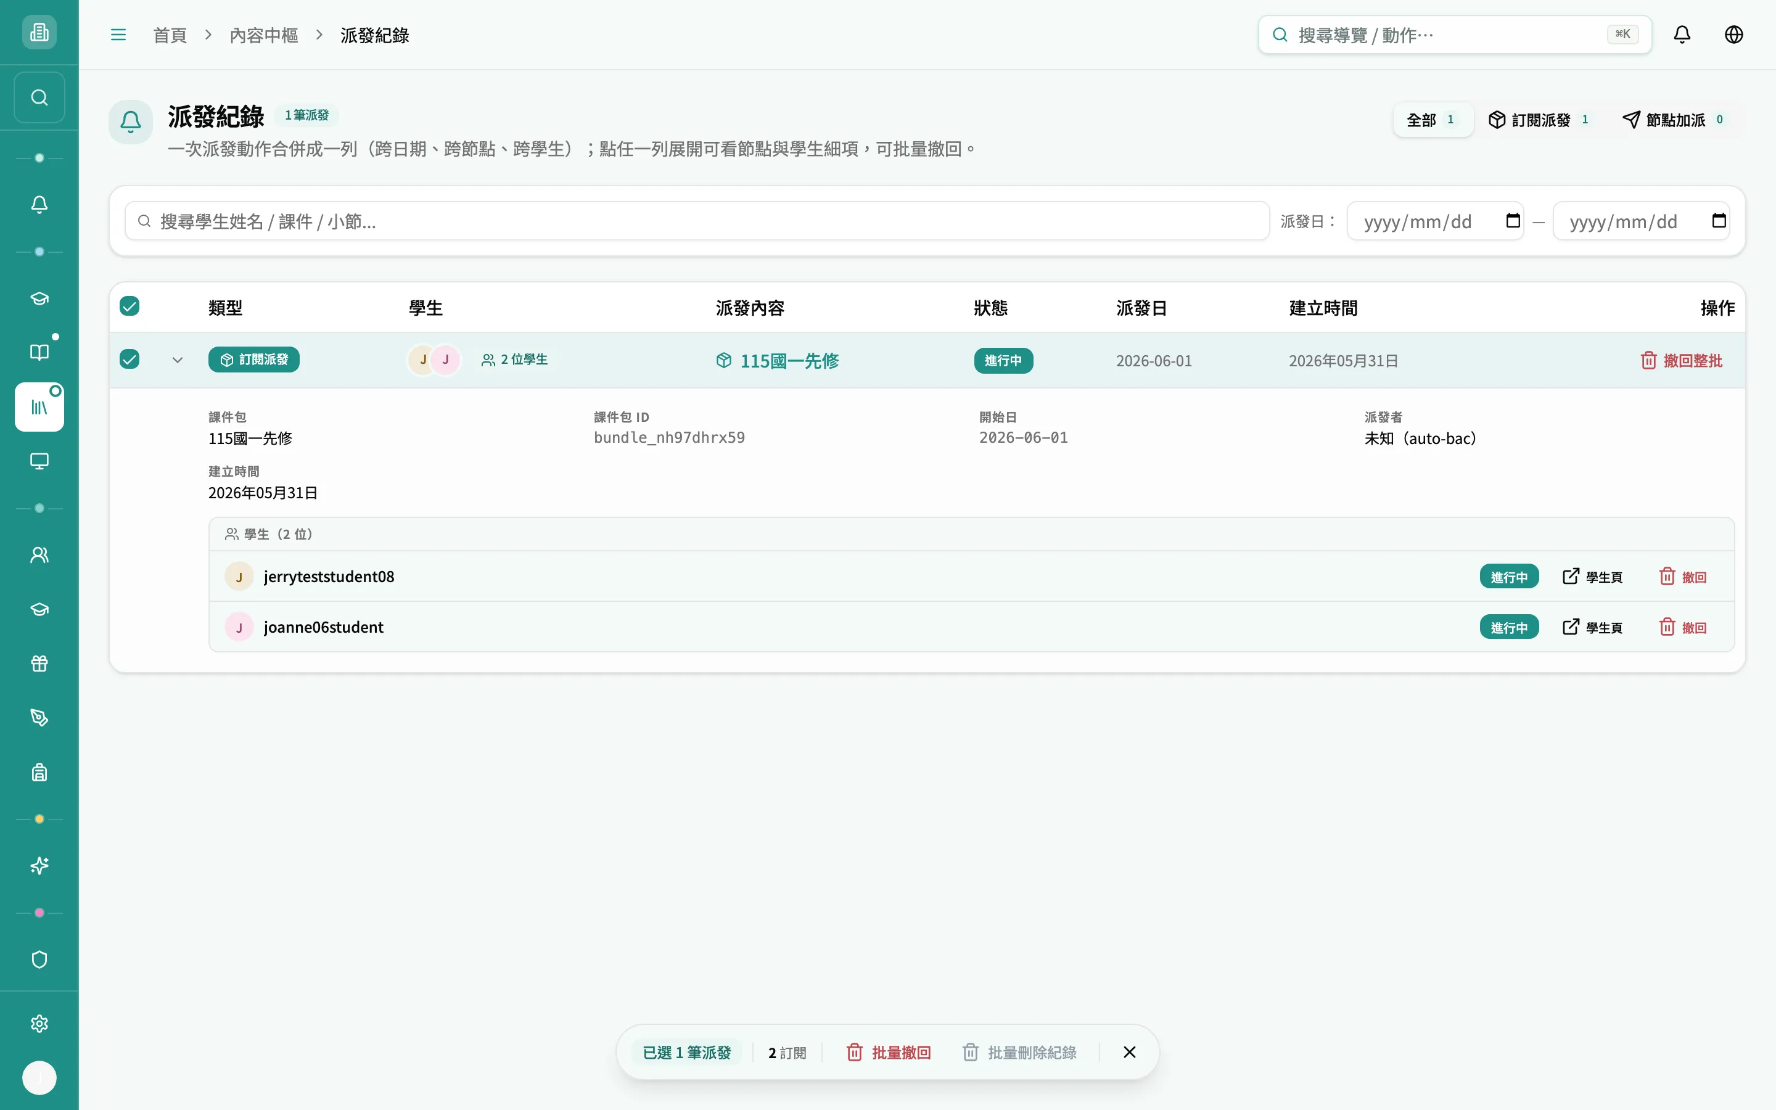Go to 內容中樞 breadcrumb
This screenshot has width=1776, height=1110.
[263, 35]
